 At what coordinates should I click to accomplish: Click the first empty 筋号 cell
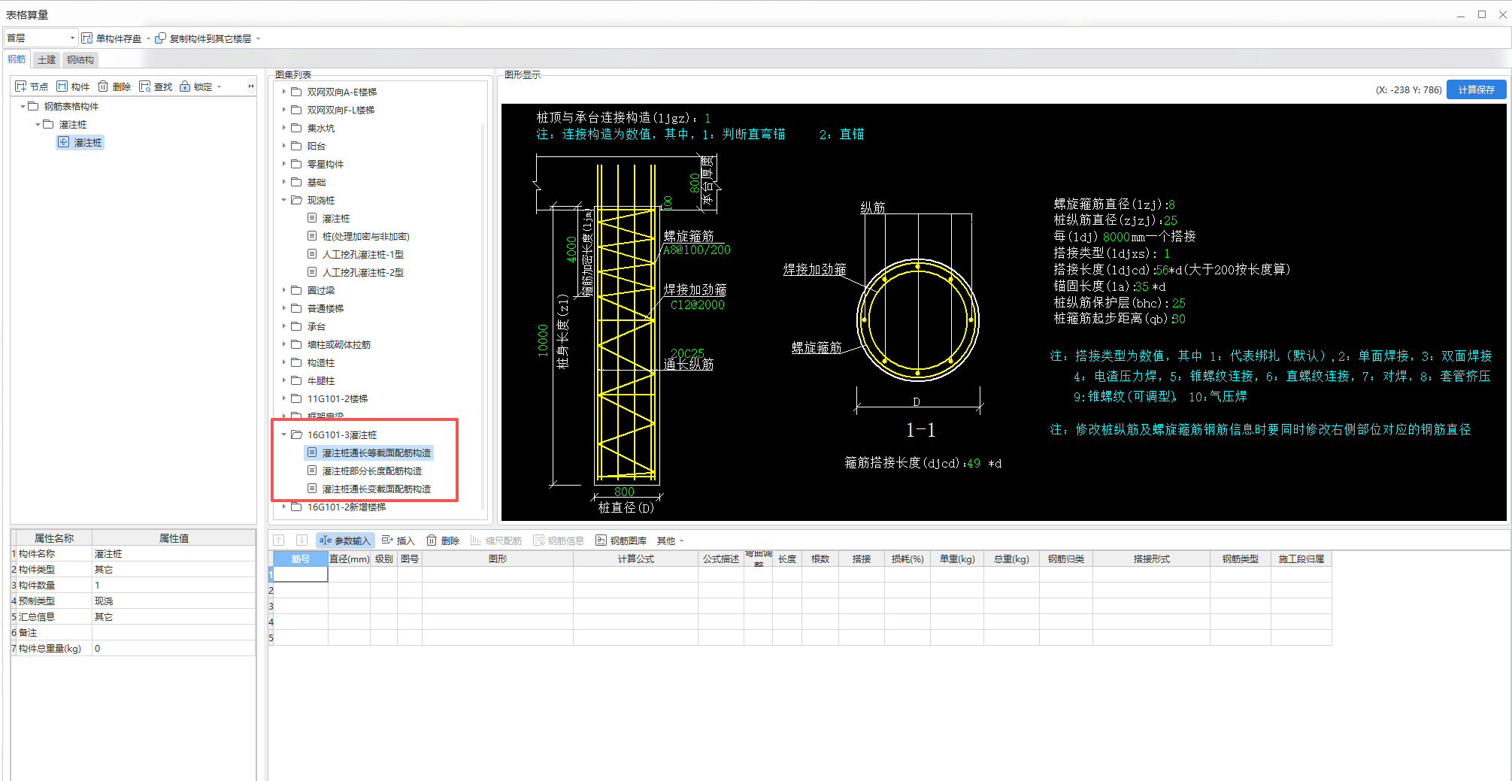(x=300, y=574)
